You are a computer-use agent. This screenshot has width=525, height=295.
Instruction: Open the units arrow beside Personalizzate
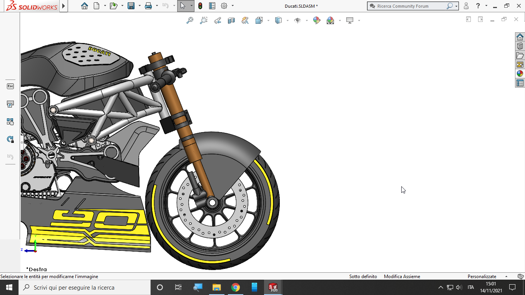[506, 277]
